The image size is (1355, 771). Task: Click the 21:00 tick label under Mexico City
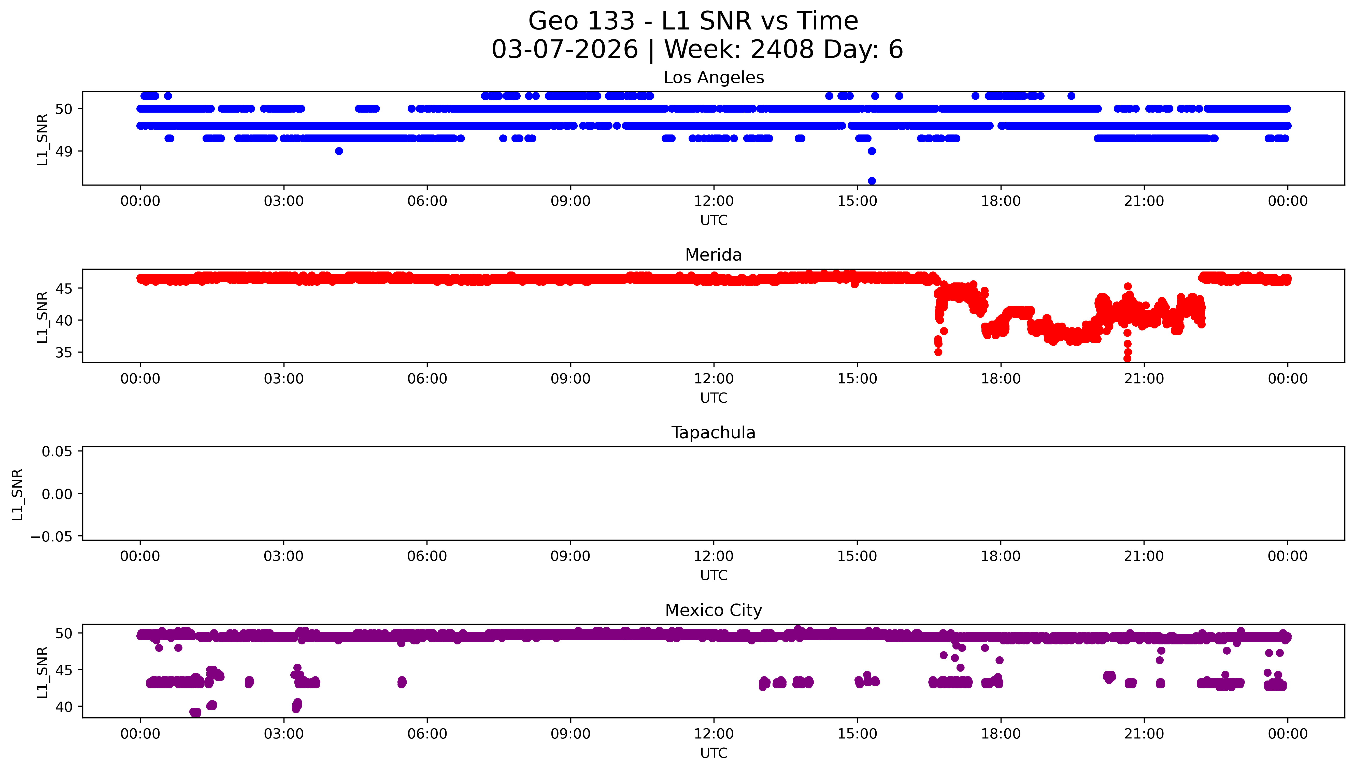[1144, 734]
